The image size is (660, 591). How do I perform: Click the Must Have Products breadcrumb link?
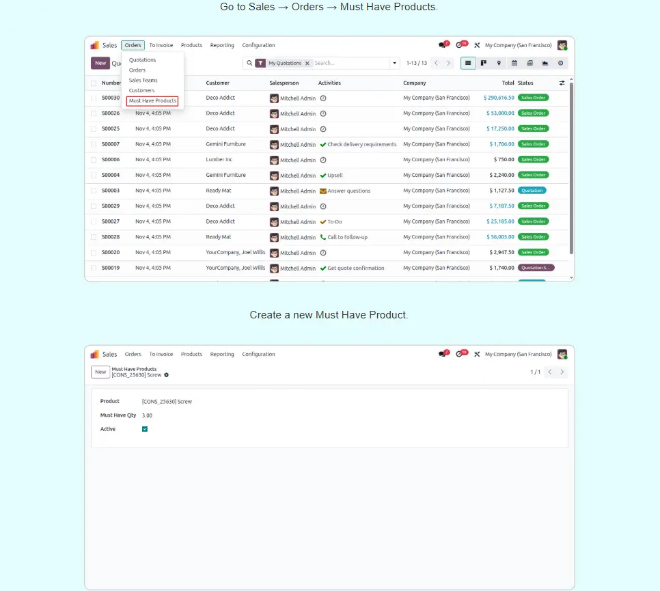point(134,369)
